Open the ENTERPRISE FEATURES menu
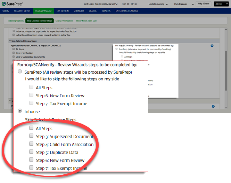This screenshot has height=183, width=231. click(127, 11)
